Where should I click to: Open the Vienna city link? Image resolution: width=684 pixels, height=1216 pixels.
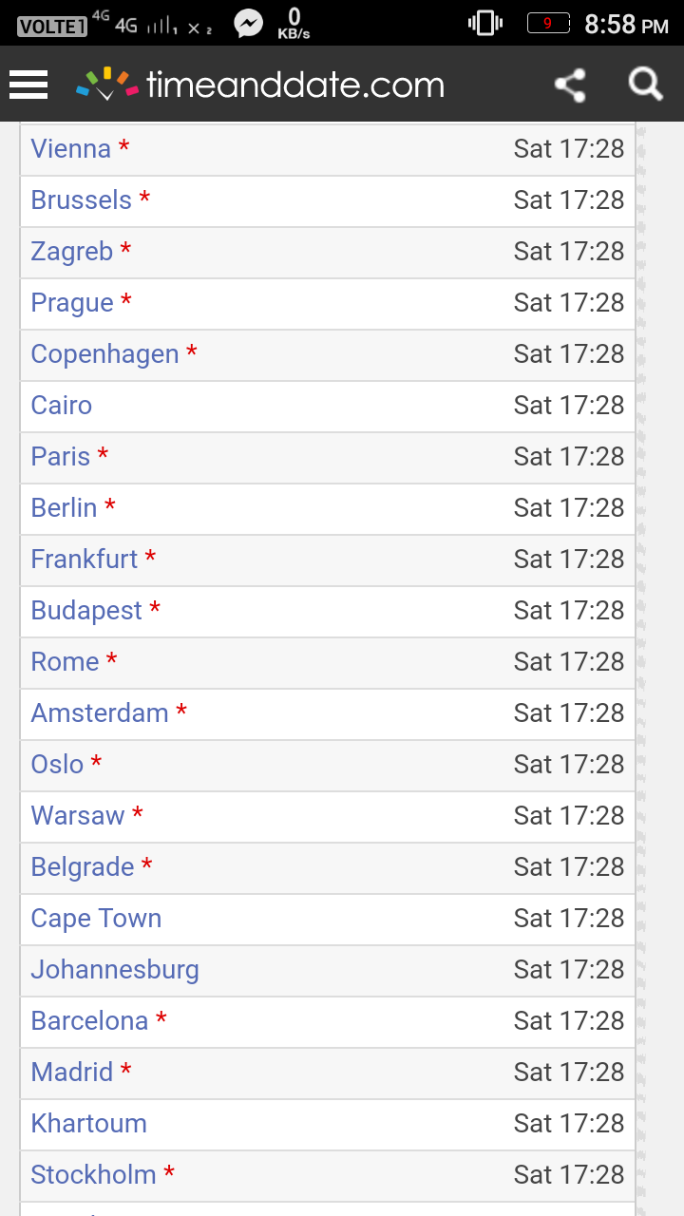71,148
